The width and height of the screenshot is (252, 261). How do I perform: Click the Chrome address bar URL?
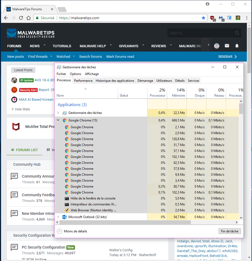(x=79, y=18)
